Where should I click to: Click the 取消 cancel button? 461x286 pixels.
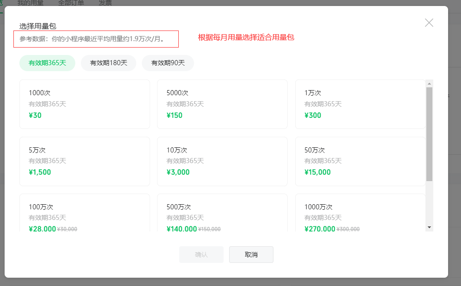coord(251,255)
